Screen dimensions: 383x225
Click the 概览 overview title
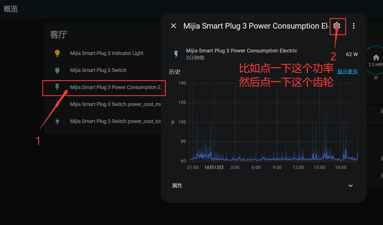point(11,9)
